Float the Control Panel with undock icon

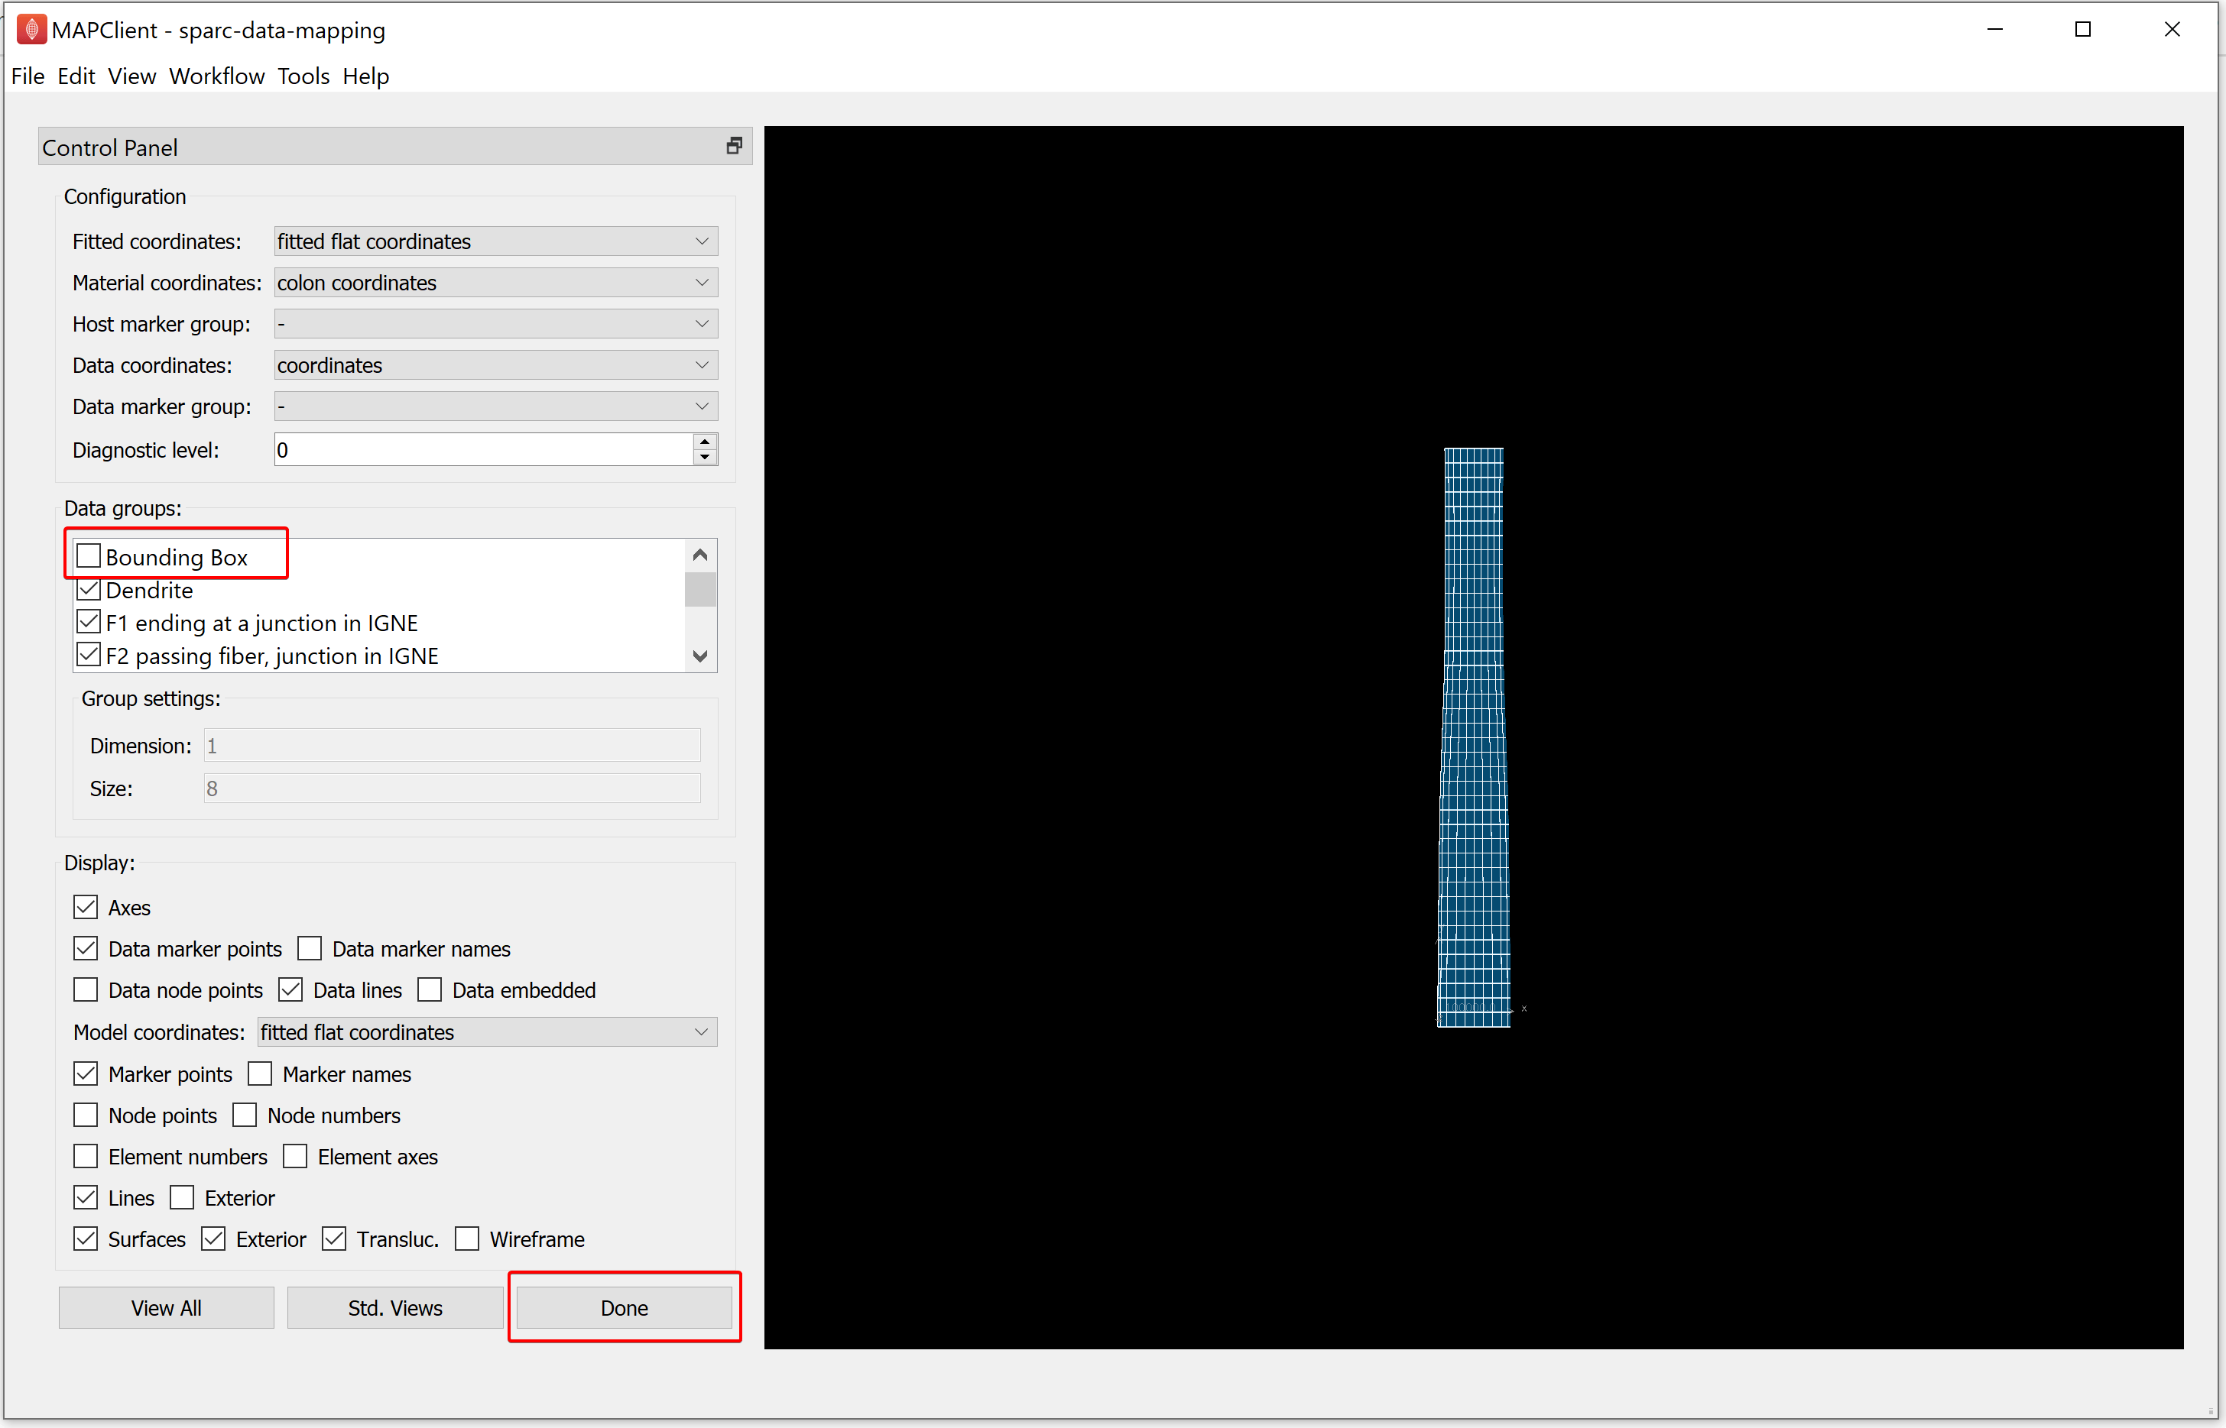734,147
